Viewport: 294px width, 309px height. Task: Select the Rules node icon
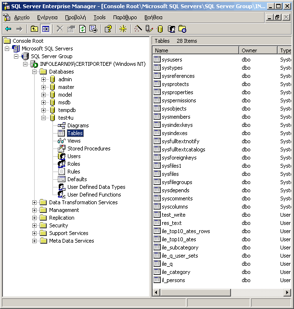[62, 172]
